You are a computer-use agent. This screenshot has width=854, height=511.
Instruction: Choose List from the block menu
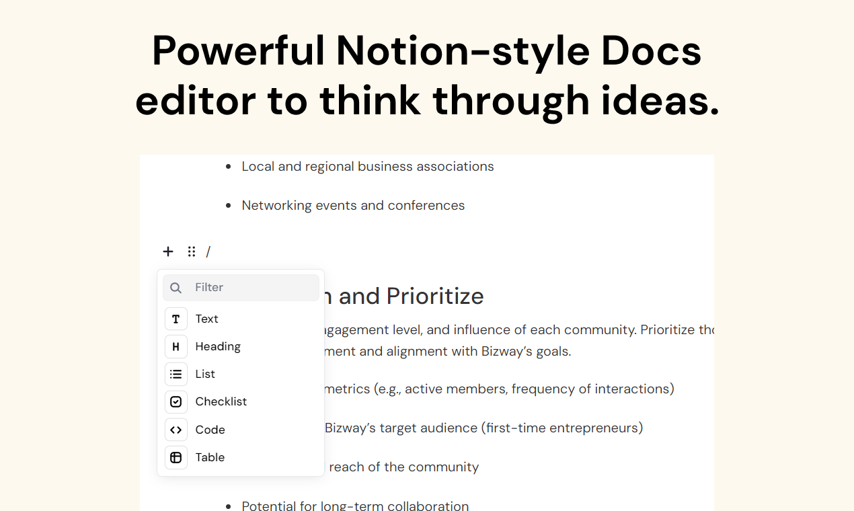tap(241, 374)
